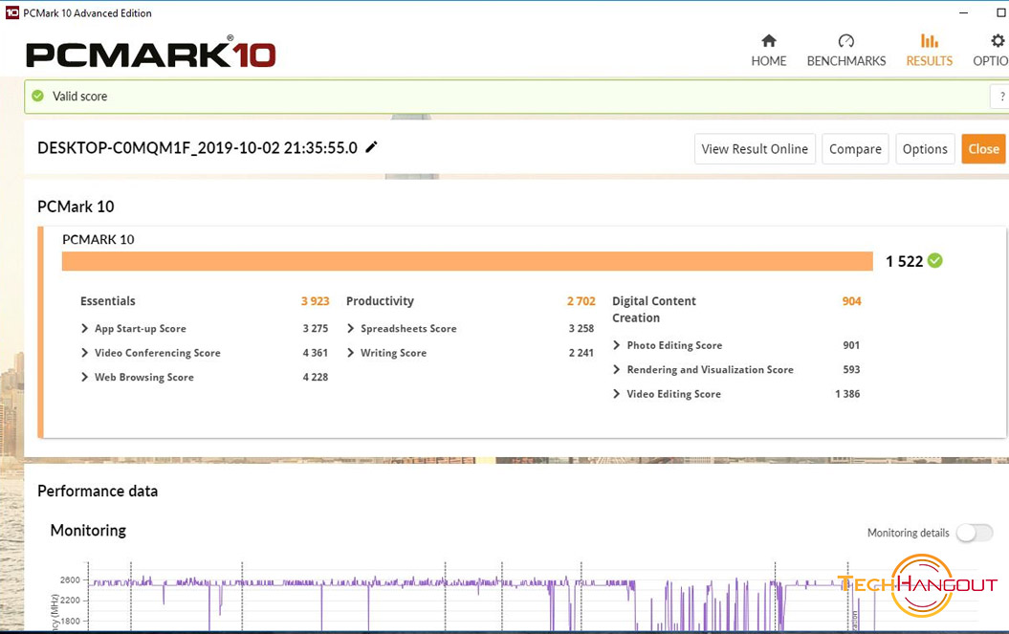Click the Productivity score 2 702
Viewport: 1009px width, 634px height.
click(x=581, y=301)
